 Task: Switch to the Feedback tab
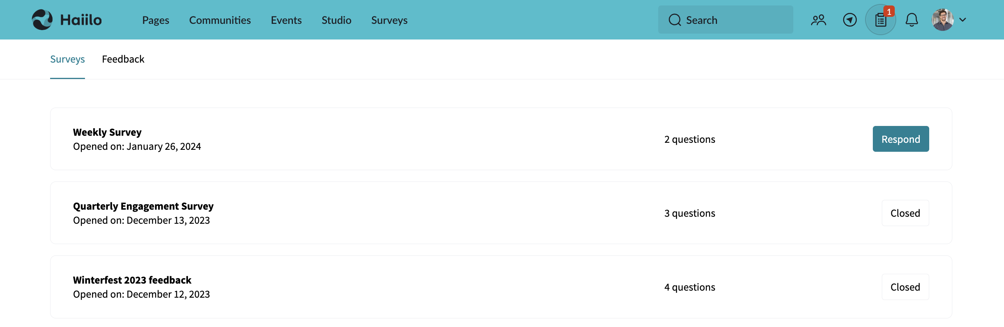point(123,59)
